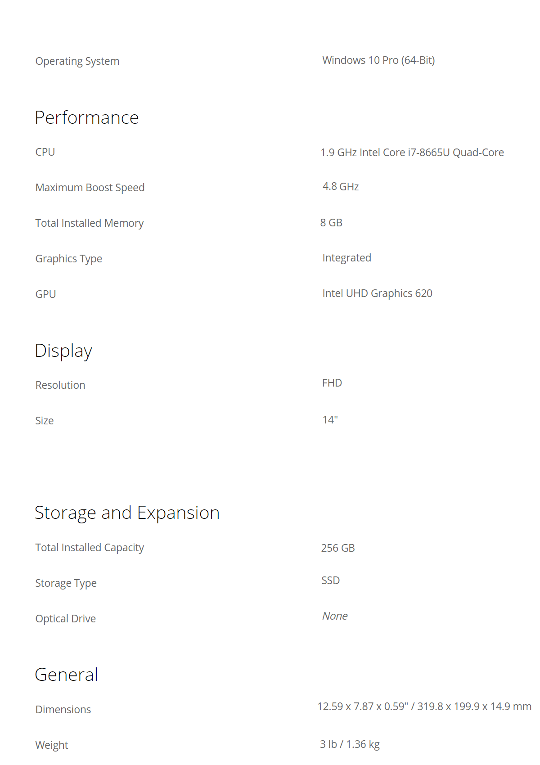Click the Display section heading
This screenshot has height=765, width=540.
63,351
